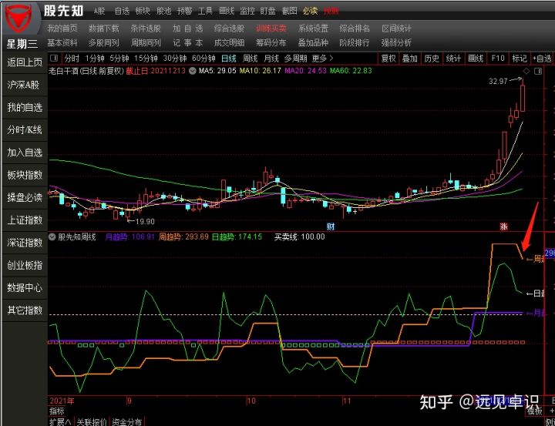Click the 统计 toolbar button
The width and height of the screenshot is (555, 426).
click(x=453, y=59)
